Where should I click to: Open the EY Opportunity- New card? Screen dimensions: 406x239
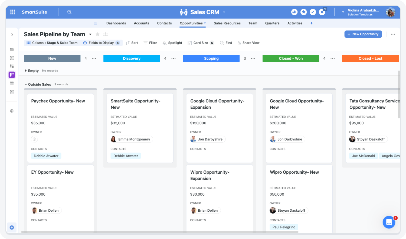tap(60, 199)
